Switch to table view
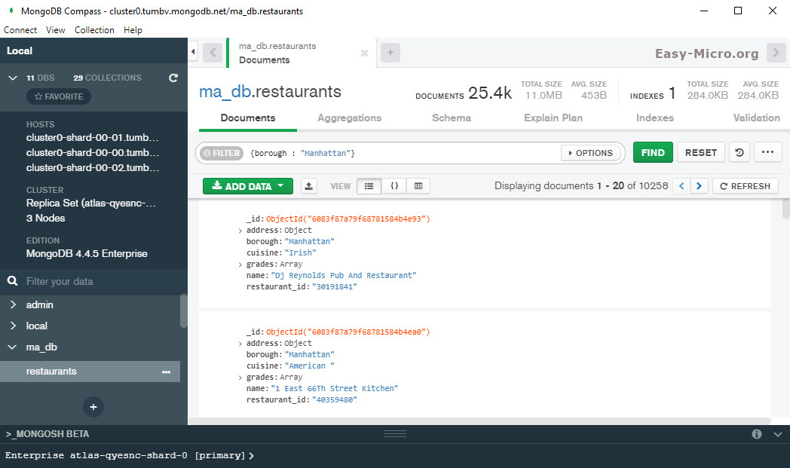Image resolution: width=790 pixels, height=468 pixels. coord(418,186)
